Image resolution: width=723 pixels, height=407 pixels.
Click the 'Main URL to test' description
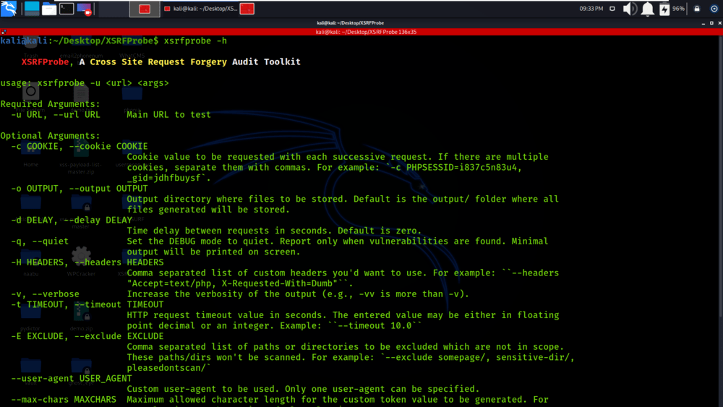[168, 115]
